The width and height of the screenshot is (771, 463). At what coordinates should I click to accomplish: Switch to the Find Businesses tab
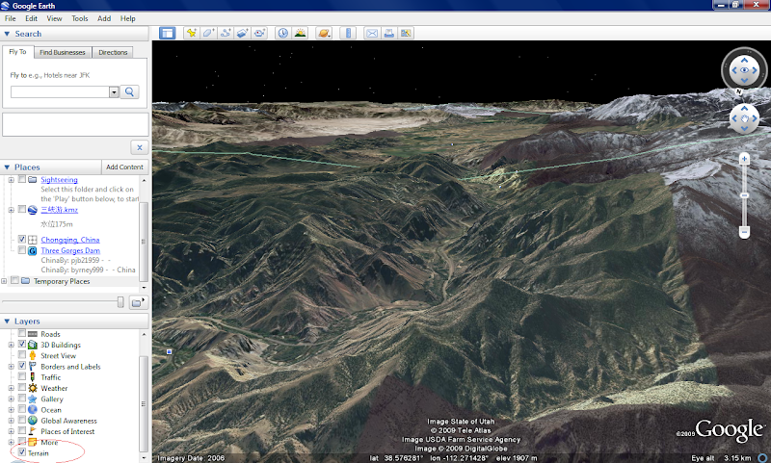coord(63,52)
